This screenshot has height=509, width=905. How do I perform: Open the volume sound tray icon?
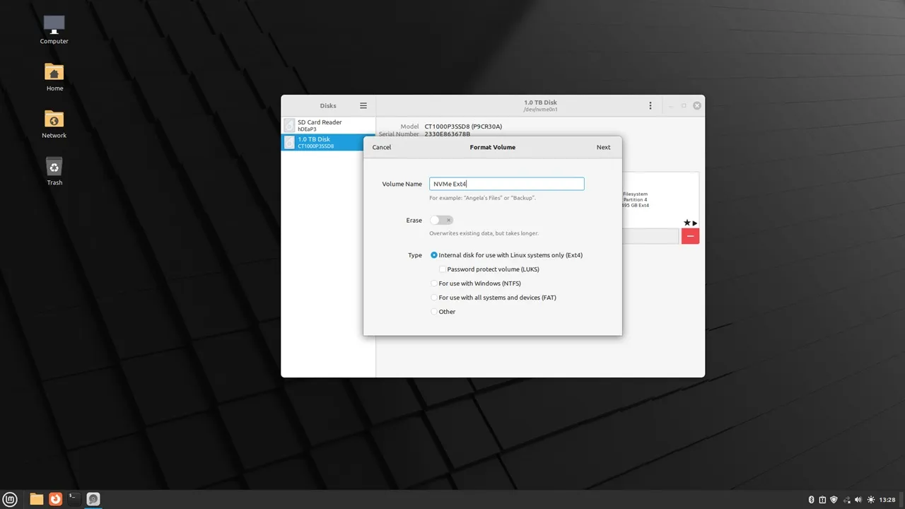point(858,500)
